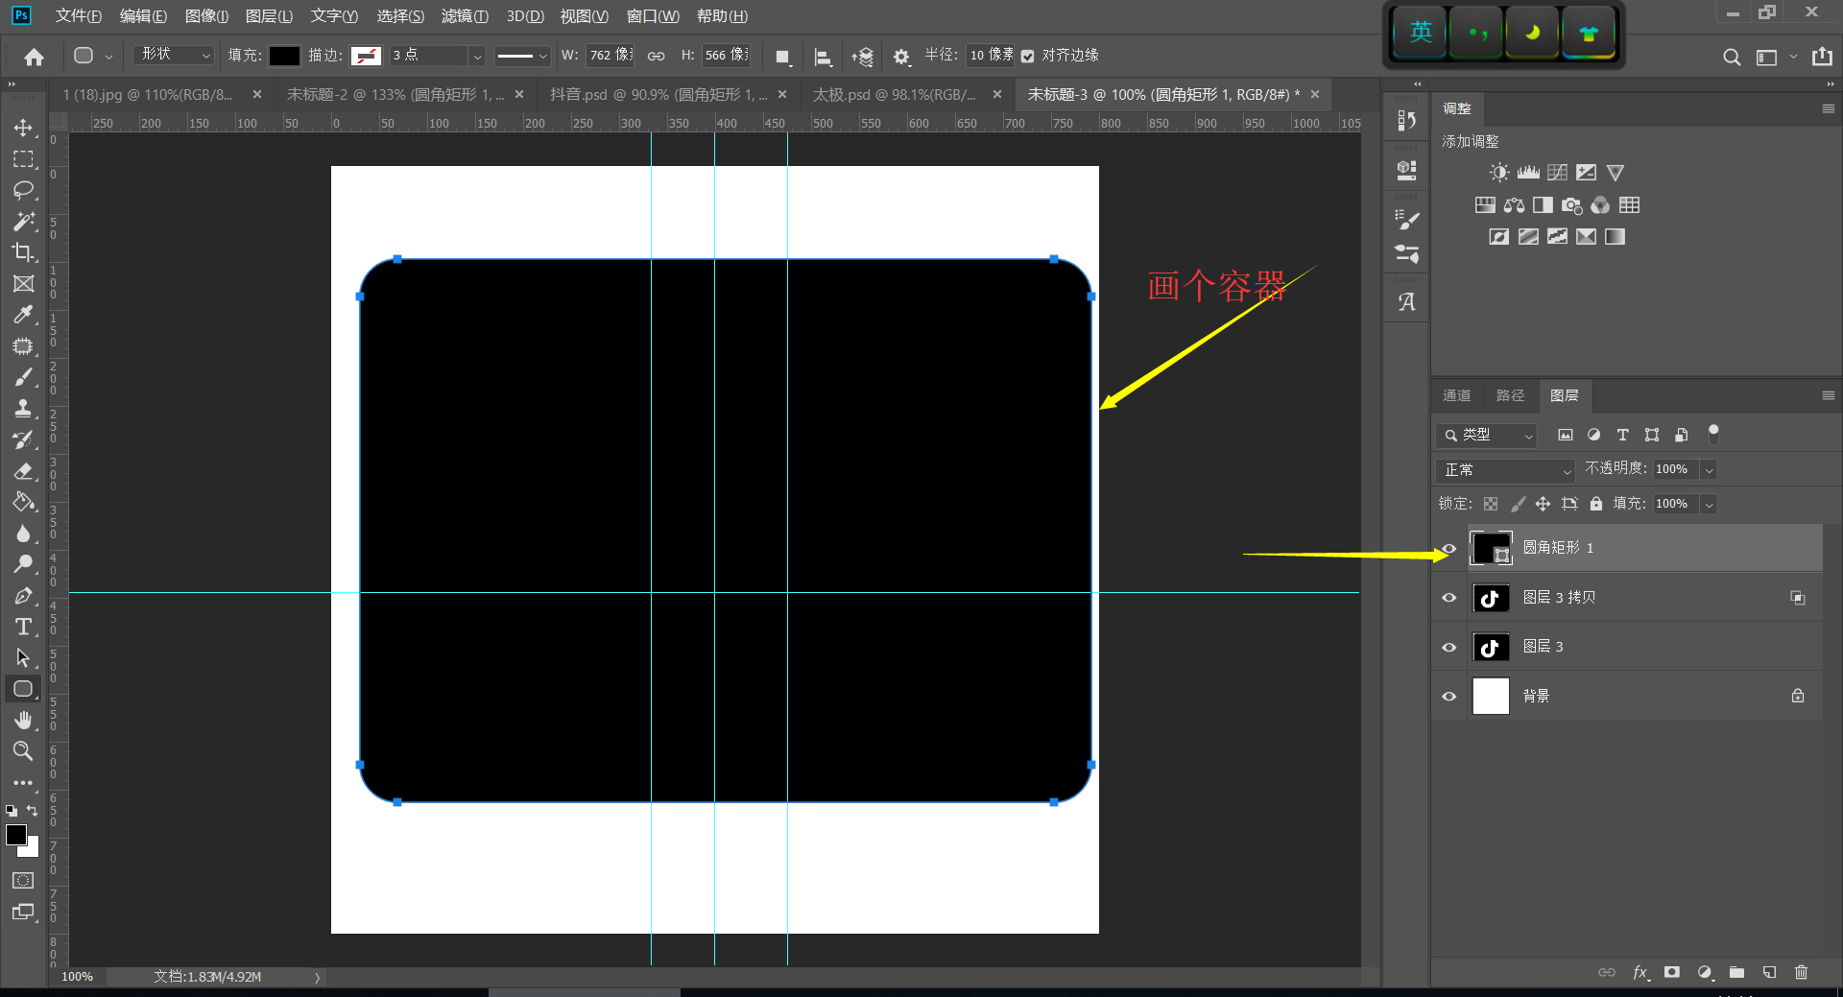The width and height of the screenshot is (1843, 997).
Task: Open the 图层(L) menu
Action: click(x=269, y=16)
